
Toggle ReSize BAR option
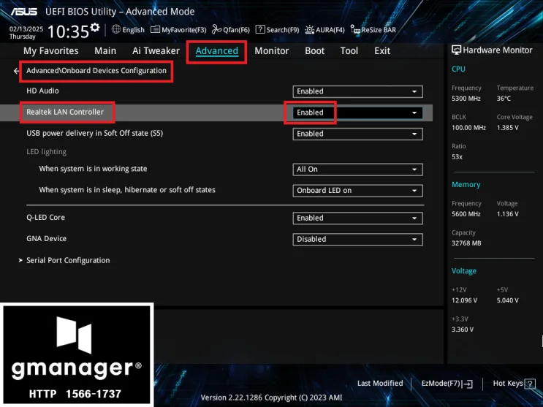click(373, 30)
